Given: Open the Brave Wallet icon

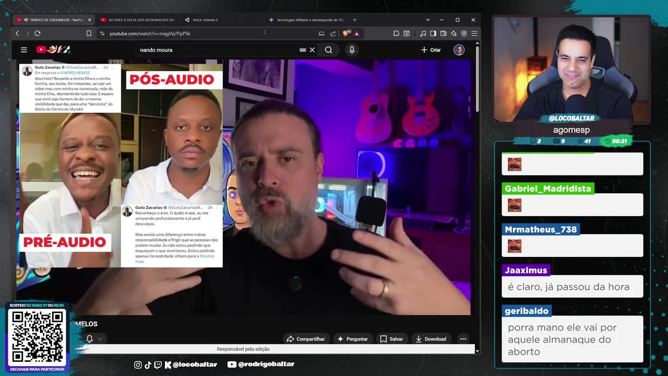Looking at the screenshot, I should (x=444, y=33).
